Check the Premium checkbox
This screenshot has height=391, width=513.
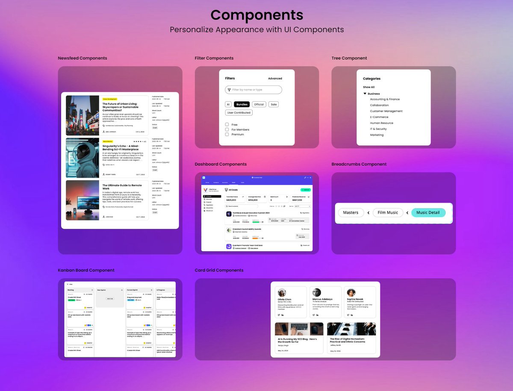pyautogui.click(x=227, y=134)
